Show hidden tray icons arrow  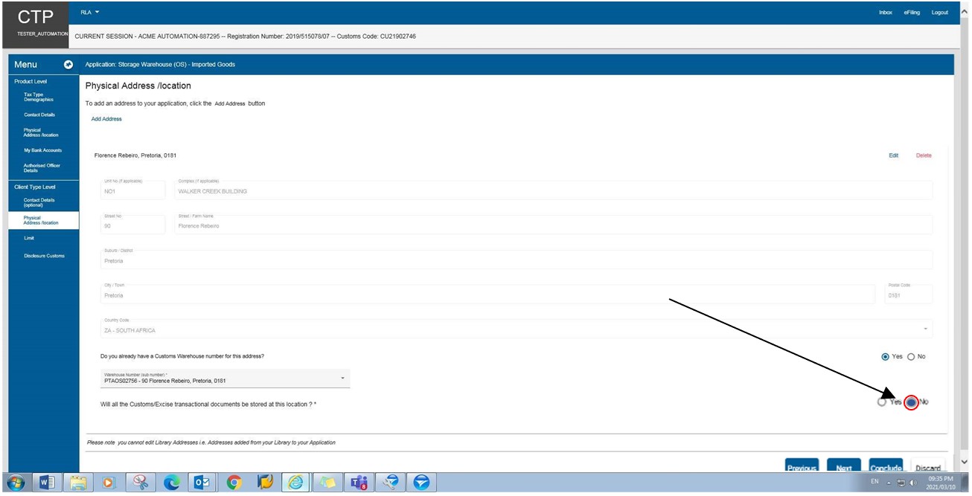coord(889,483)
